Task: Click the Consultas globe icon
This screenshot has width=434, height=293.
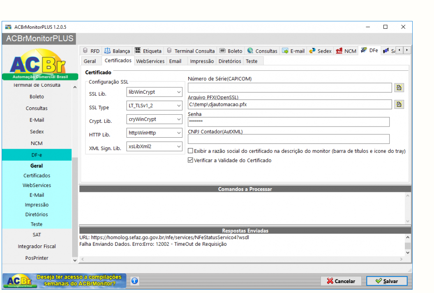Action: click(x=250, y=51)
